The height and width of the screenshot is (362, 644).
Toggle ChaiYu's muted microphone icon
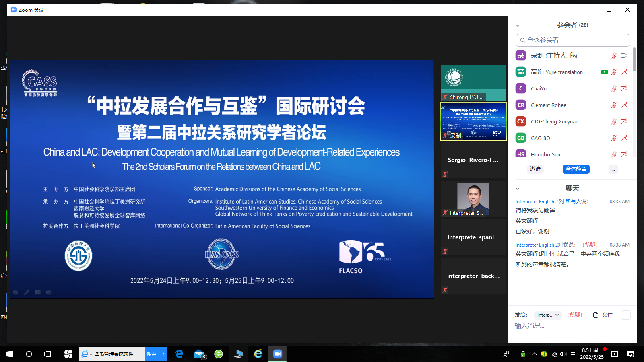pyautogui.click(x=614, y=88)
